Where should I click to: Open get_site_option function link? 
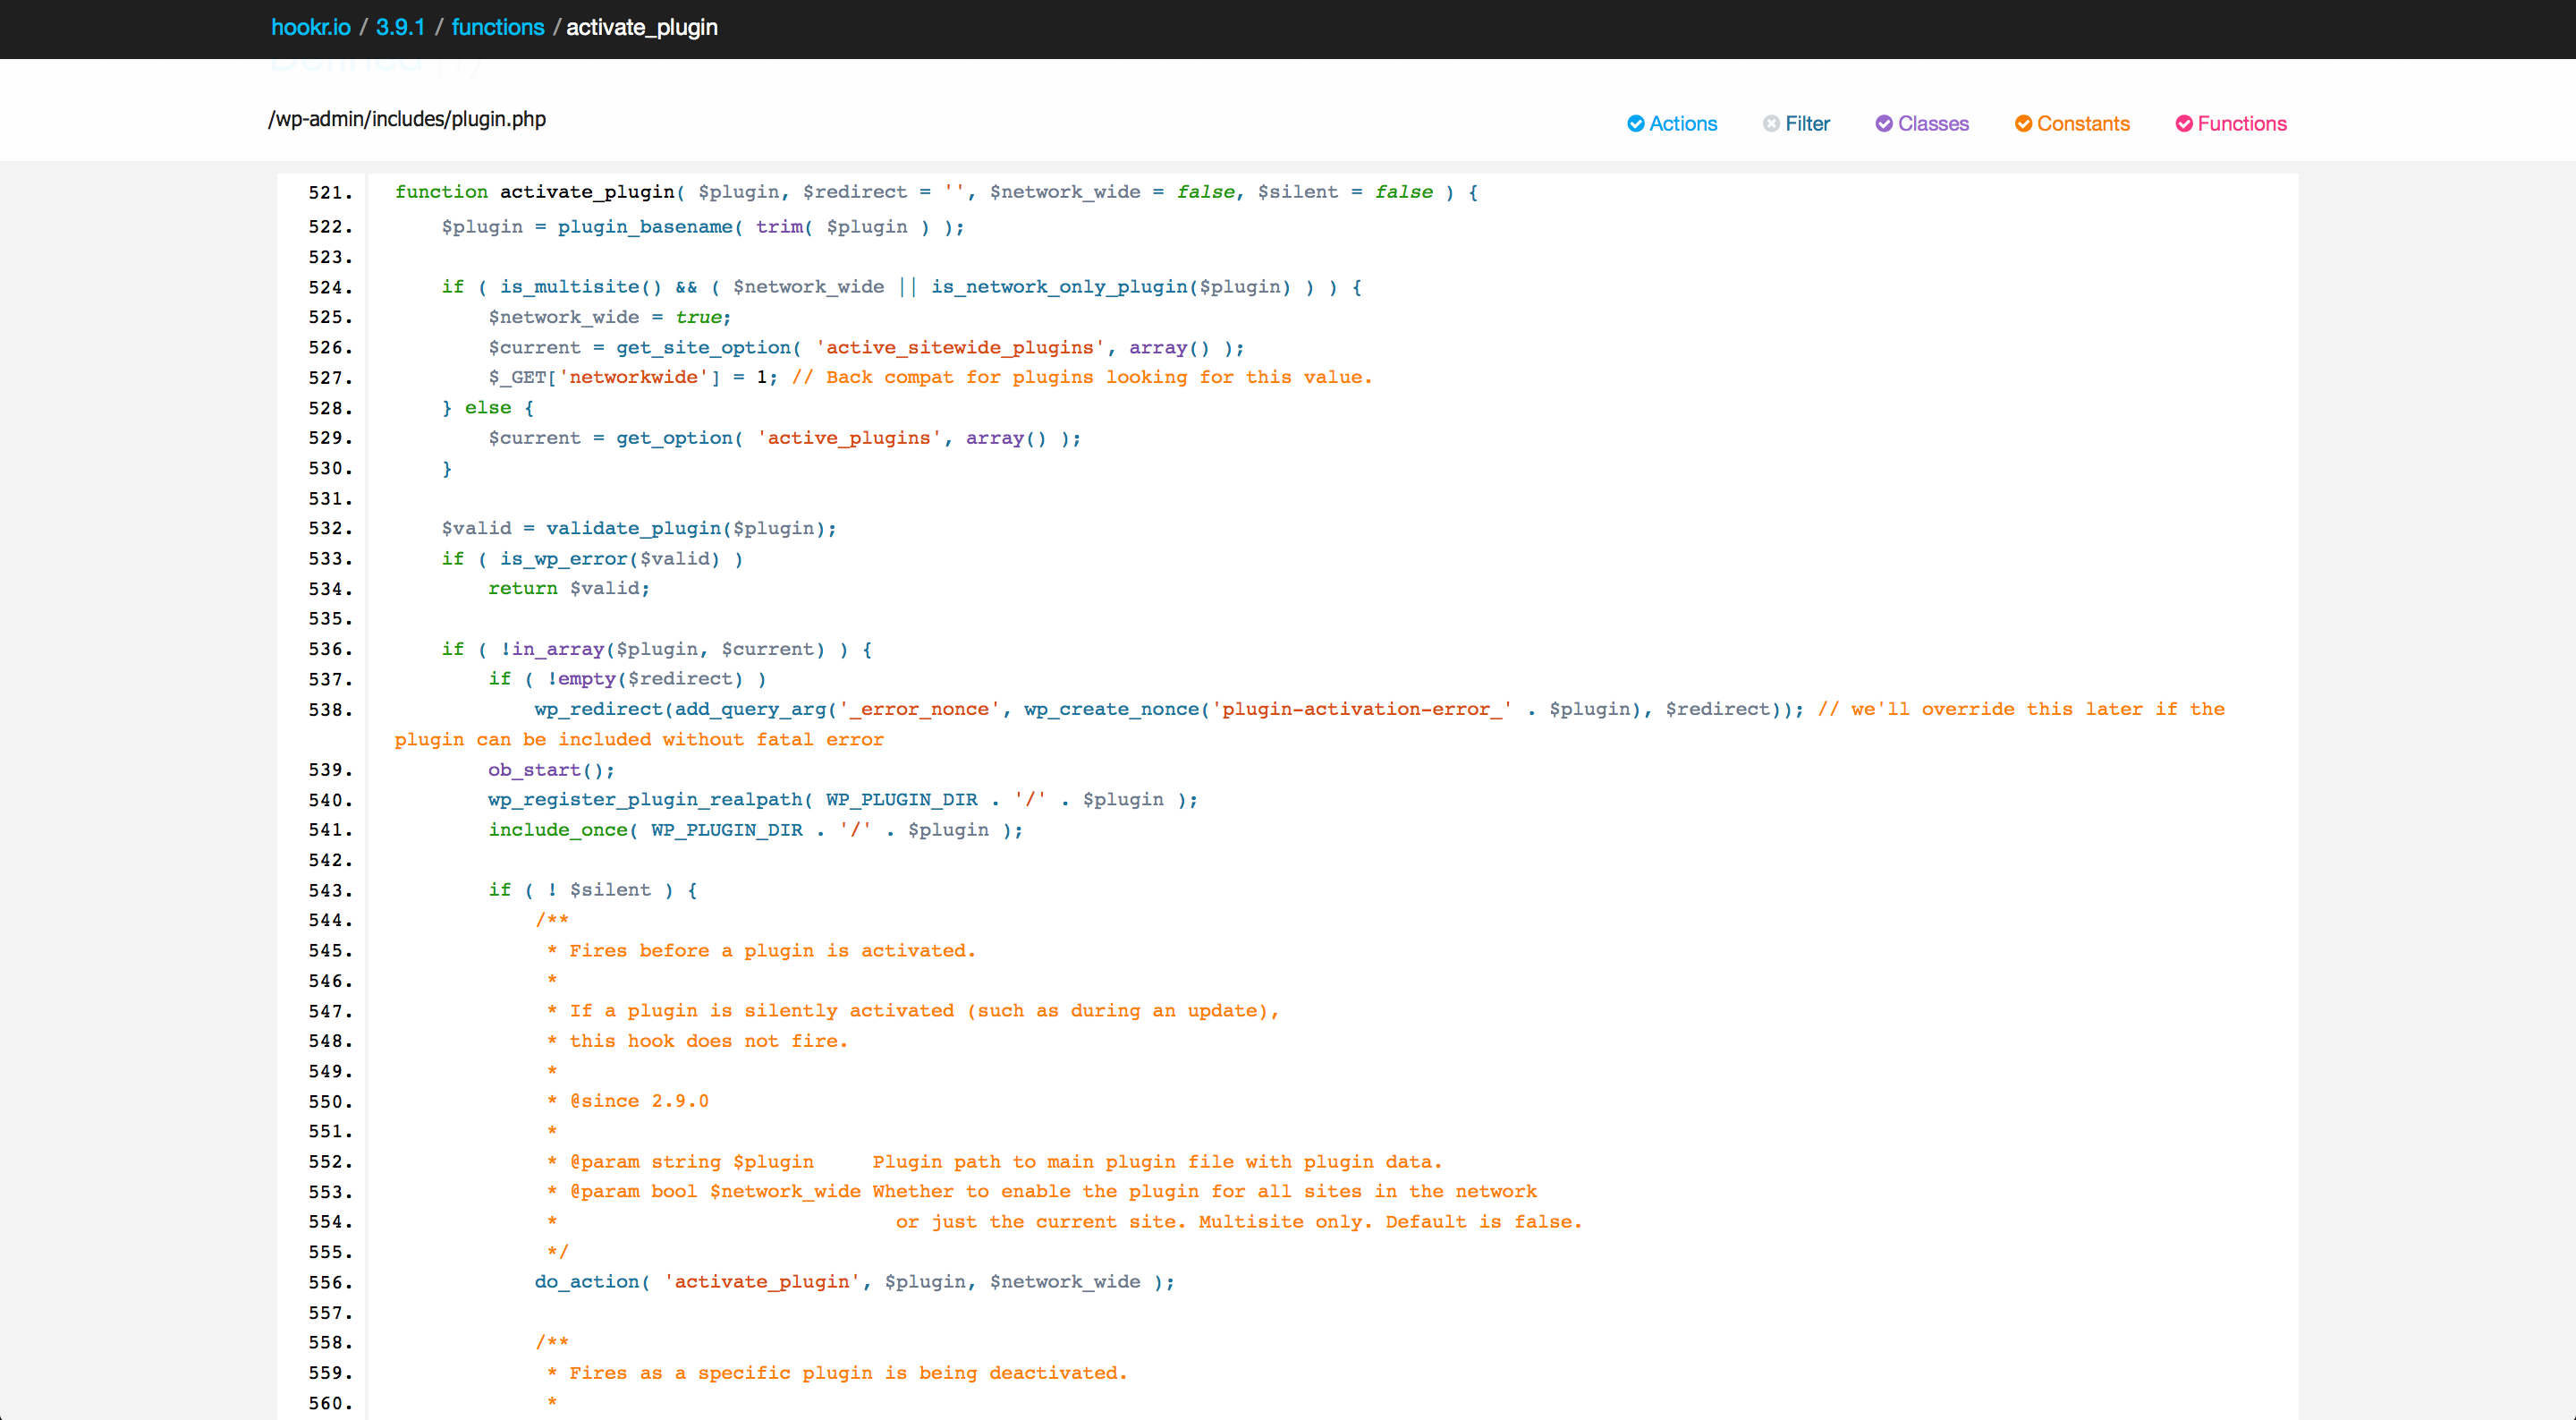pos(703,347)
